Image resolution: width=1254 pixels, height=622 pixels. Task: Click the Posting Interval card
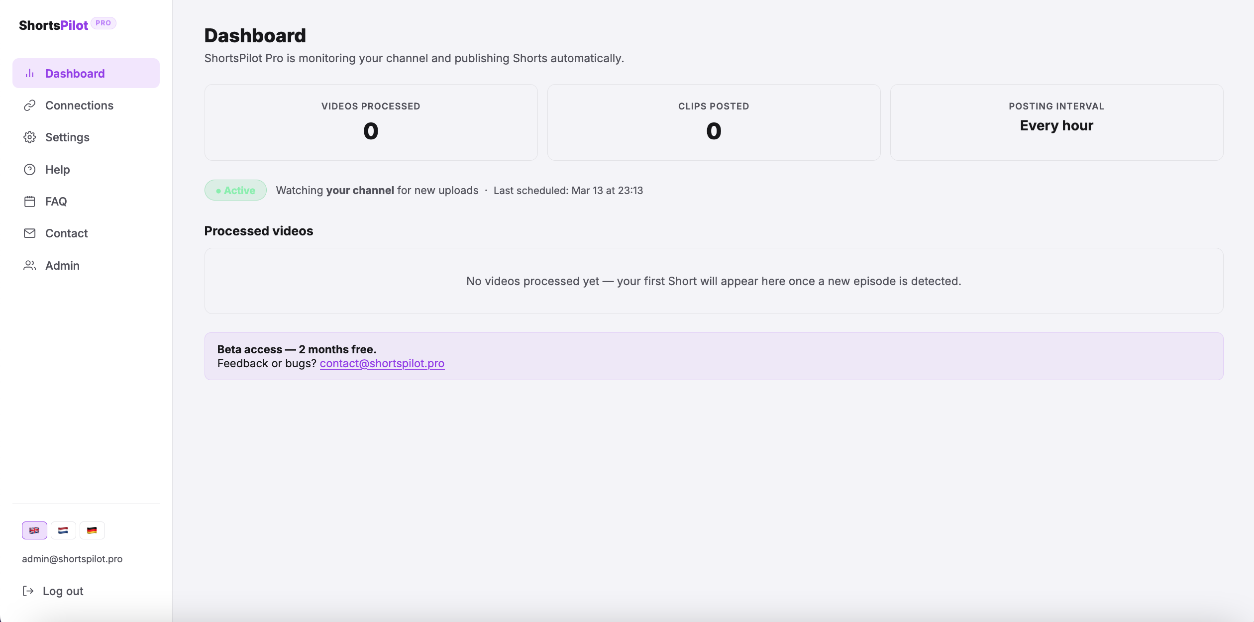pyautogui.click(x=1056, y=122)
